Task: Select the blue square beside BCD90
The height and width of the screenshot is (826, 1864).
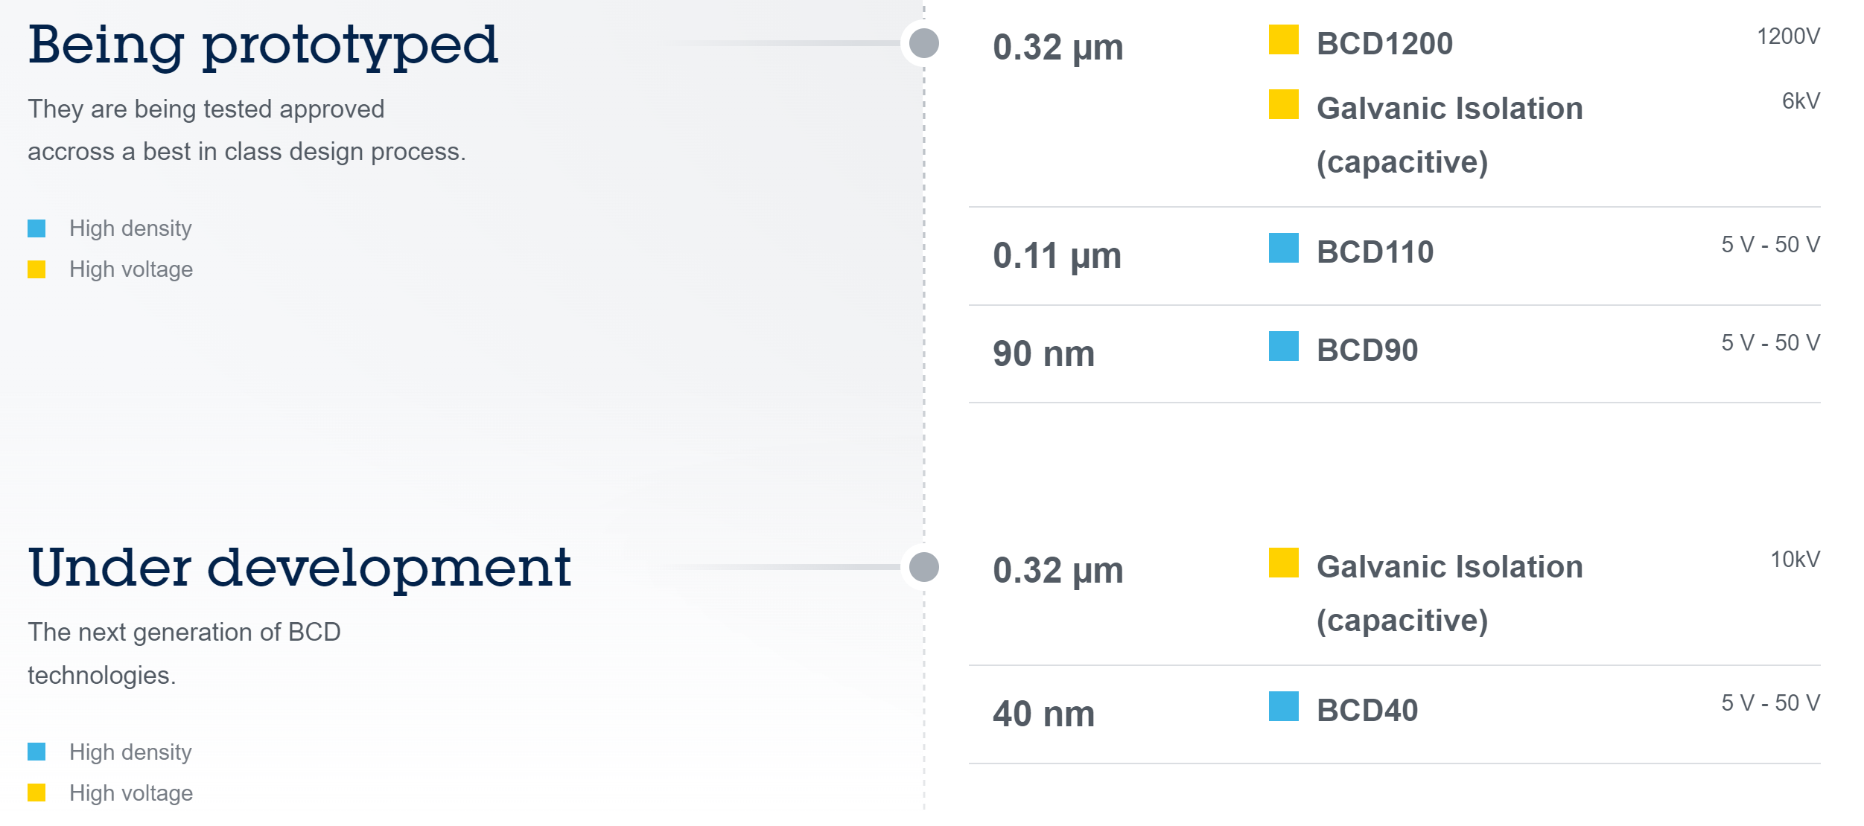Action: pyautogui.click(x=1283, y=347)
